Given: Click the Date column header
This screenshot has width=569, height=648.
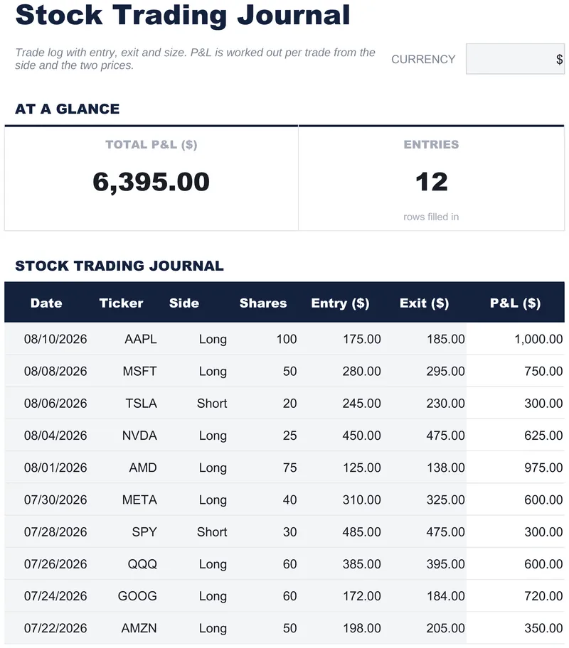Looking at the screenshot, I should (46, 303).
